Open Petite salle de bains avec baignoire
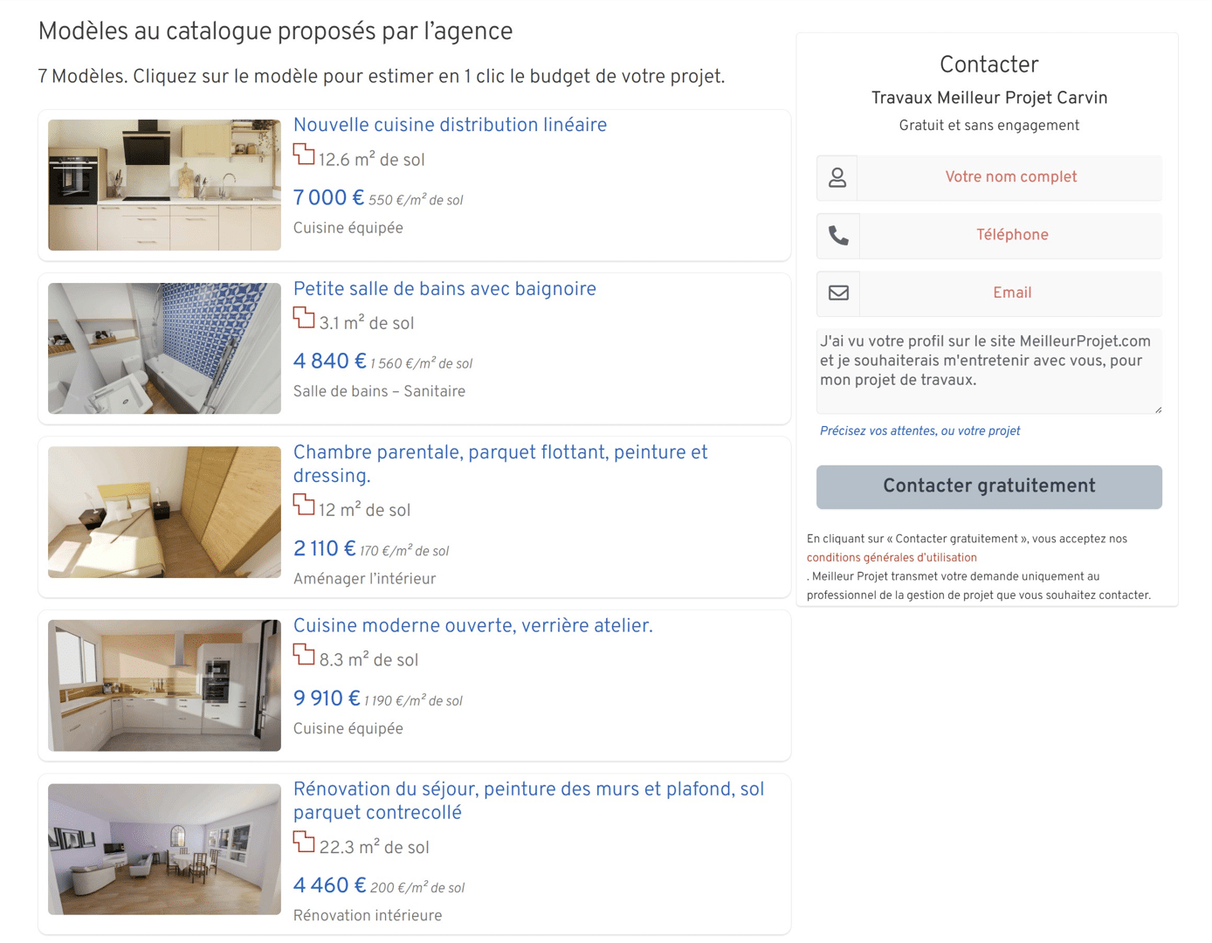 [x=444, y=289]
